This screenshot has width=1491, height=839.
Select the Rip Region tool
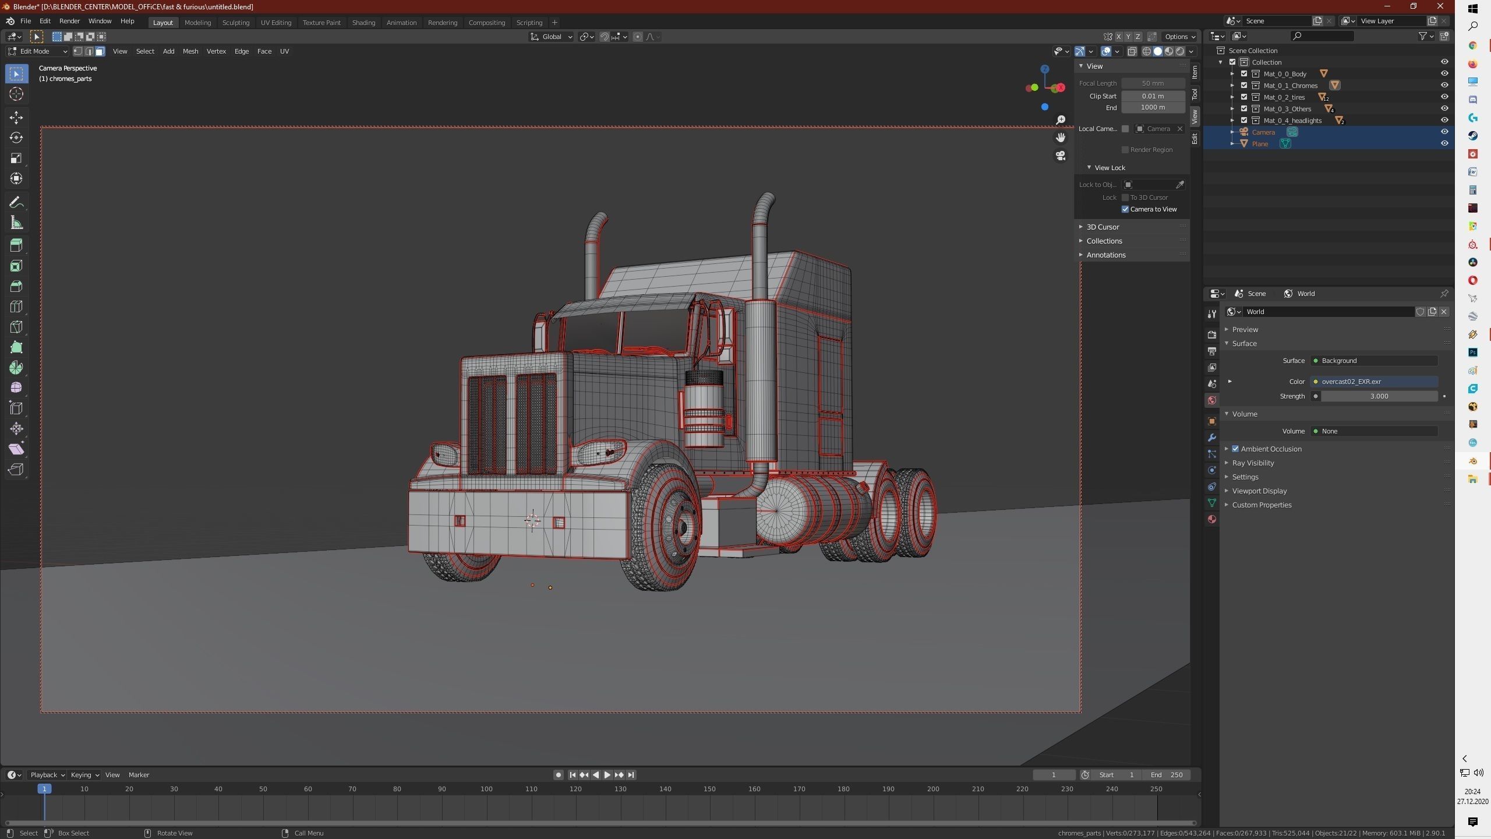16,470
